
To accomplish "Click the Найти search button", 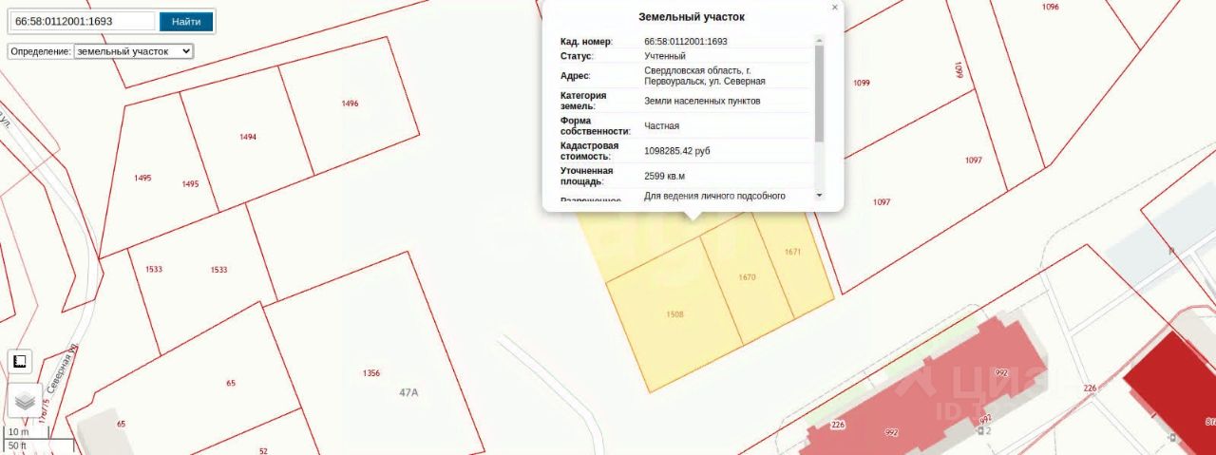I will 186,21.
